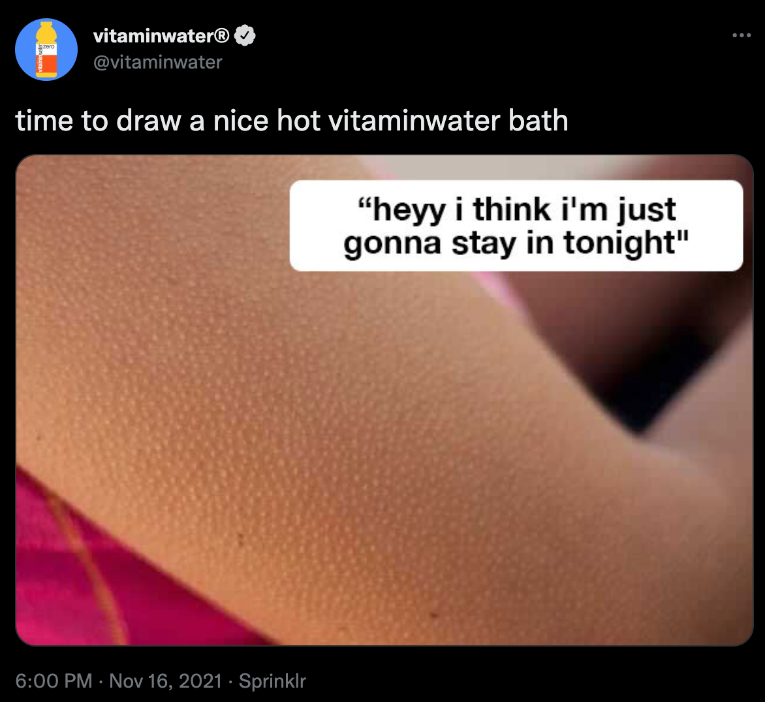This screenshot has height=702, width=765.
Task: Click the registered trademark symbol after vitaminwater
Action: click(x=221, y=36)
